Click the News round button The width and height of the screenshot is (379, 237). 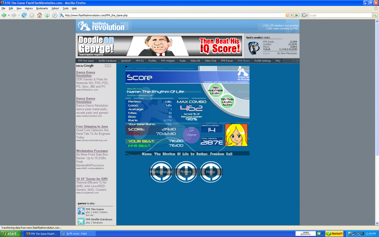tap(186, 172)
